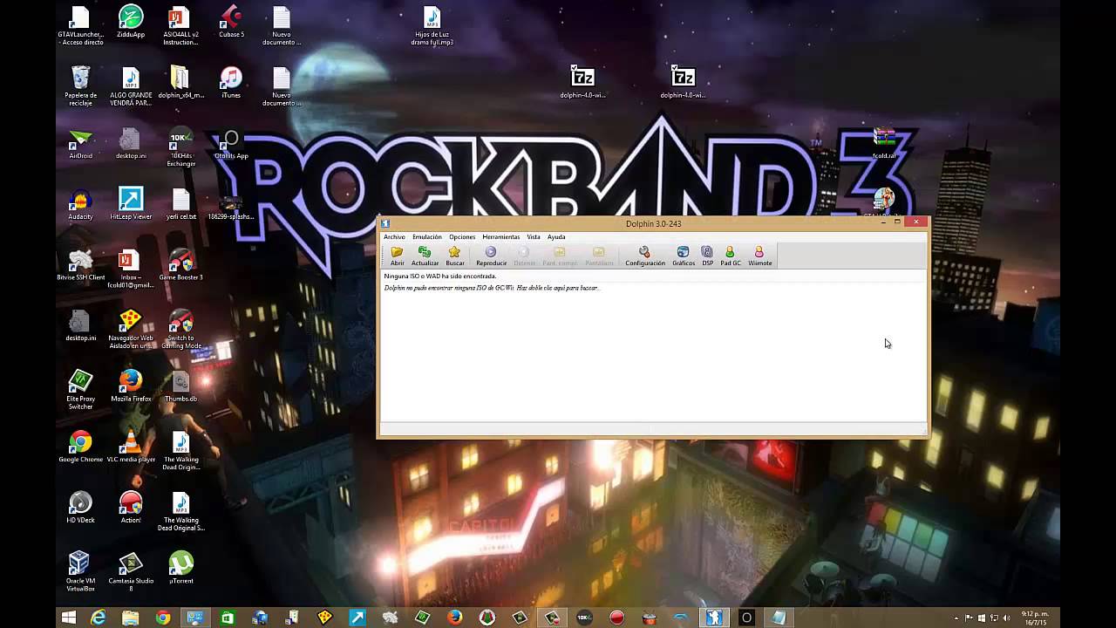Select the Action! desktop icon
The height and width of the screenshot is (628, 1116).
pyautogui.click(x=131, y=508)
